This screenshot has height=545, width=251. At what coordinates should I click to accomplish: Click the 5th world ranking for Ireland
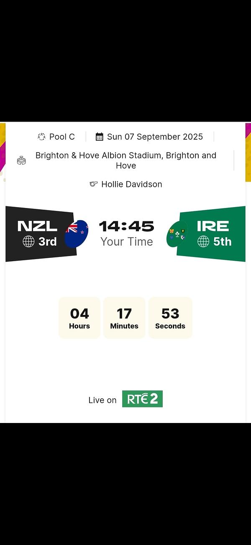(x=222, y=241)
